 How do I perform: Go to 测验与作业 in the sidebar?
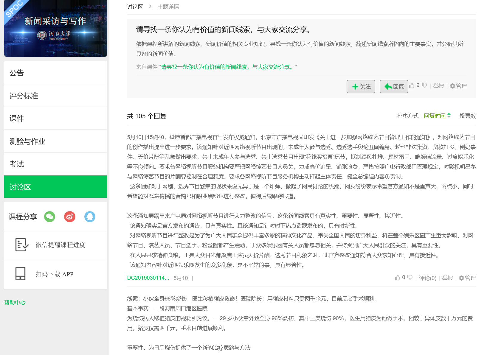pos(55,141)
